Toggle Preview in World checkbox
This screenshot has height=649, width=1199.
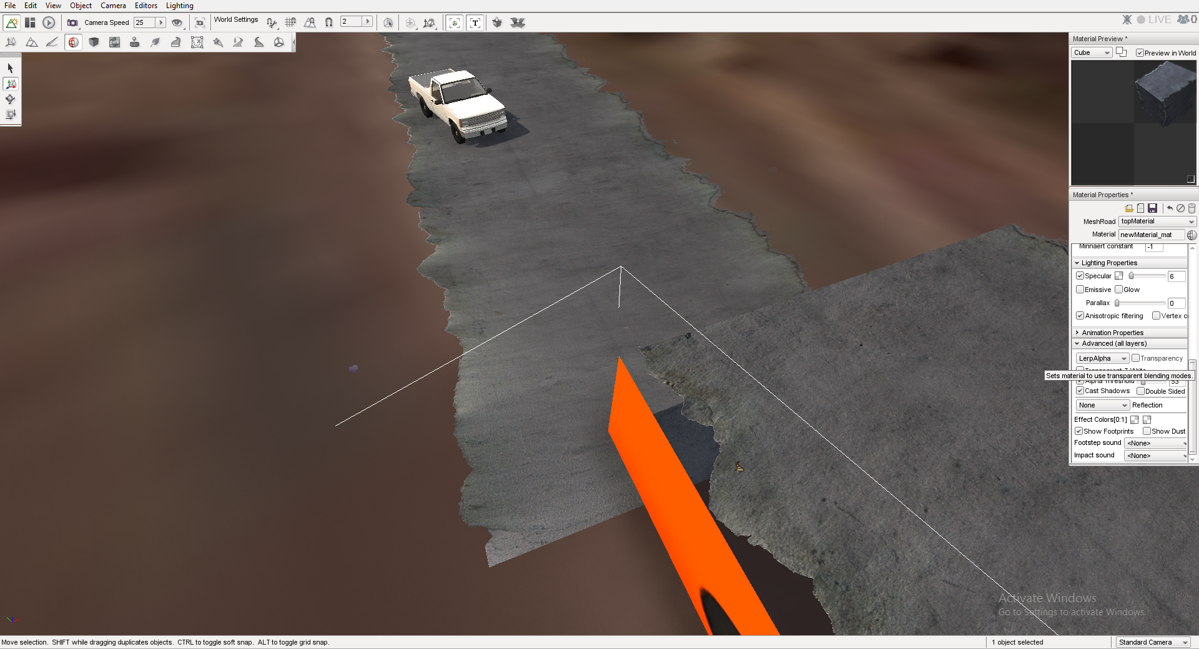(x=1140, y=53)
